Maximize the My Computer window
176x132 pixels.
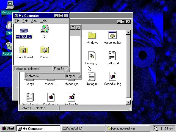click(x=61, y=16)
